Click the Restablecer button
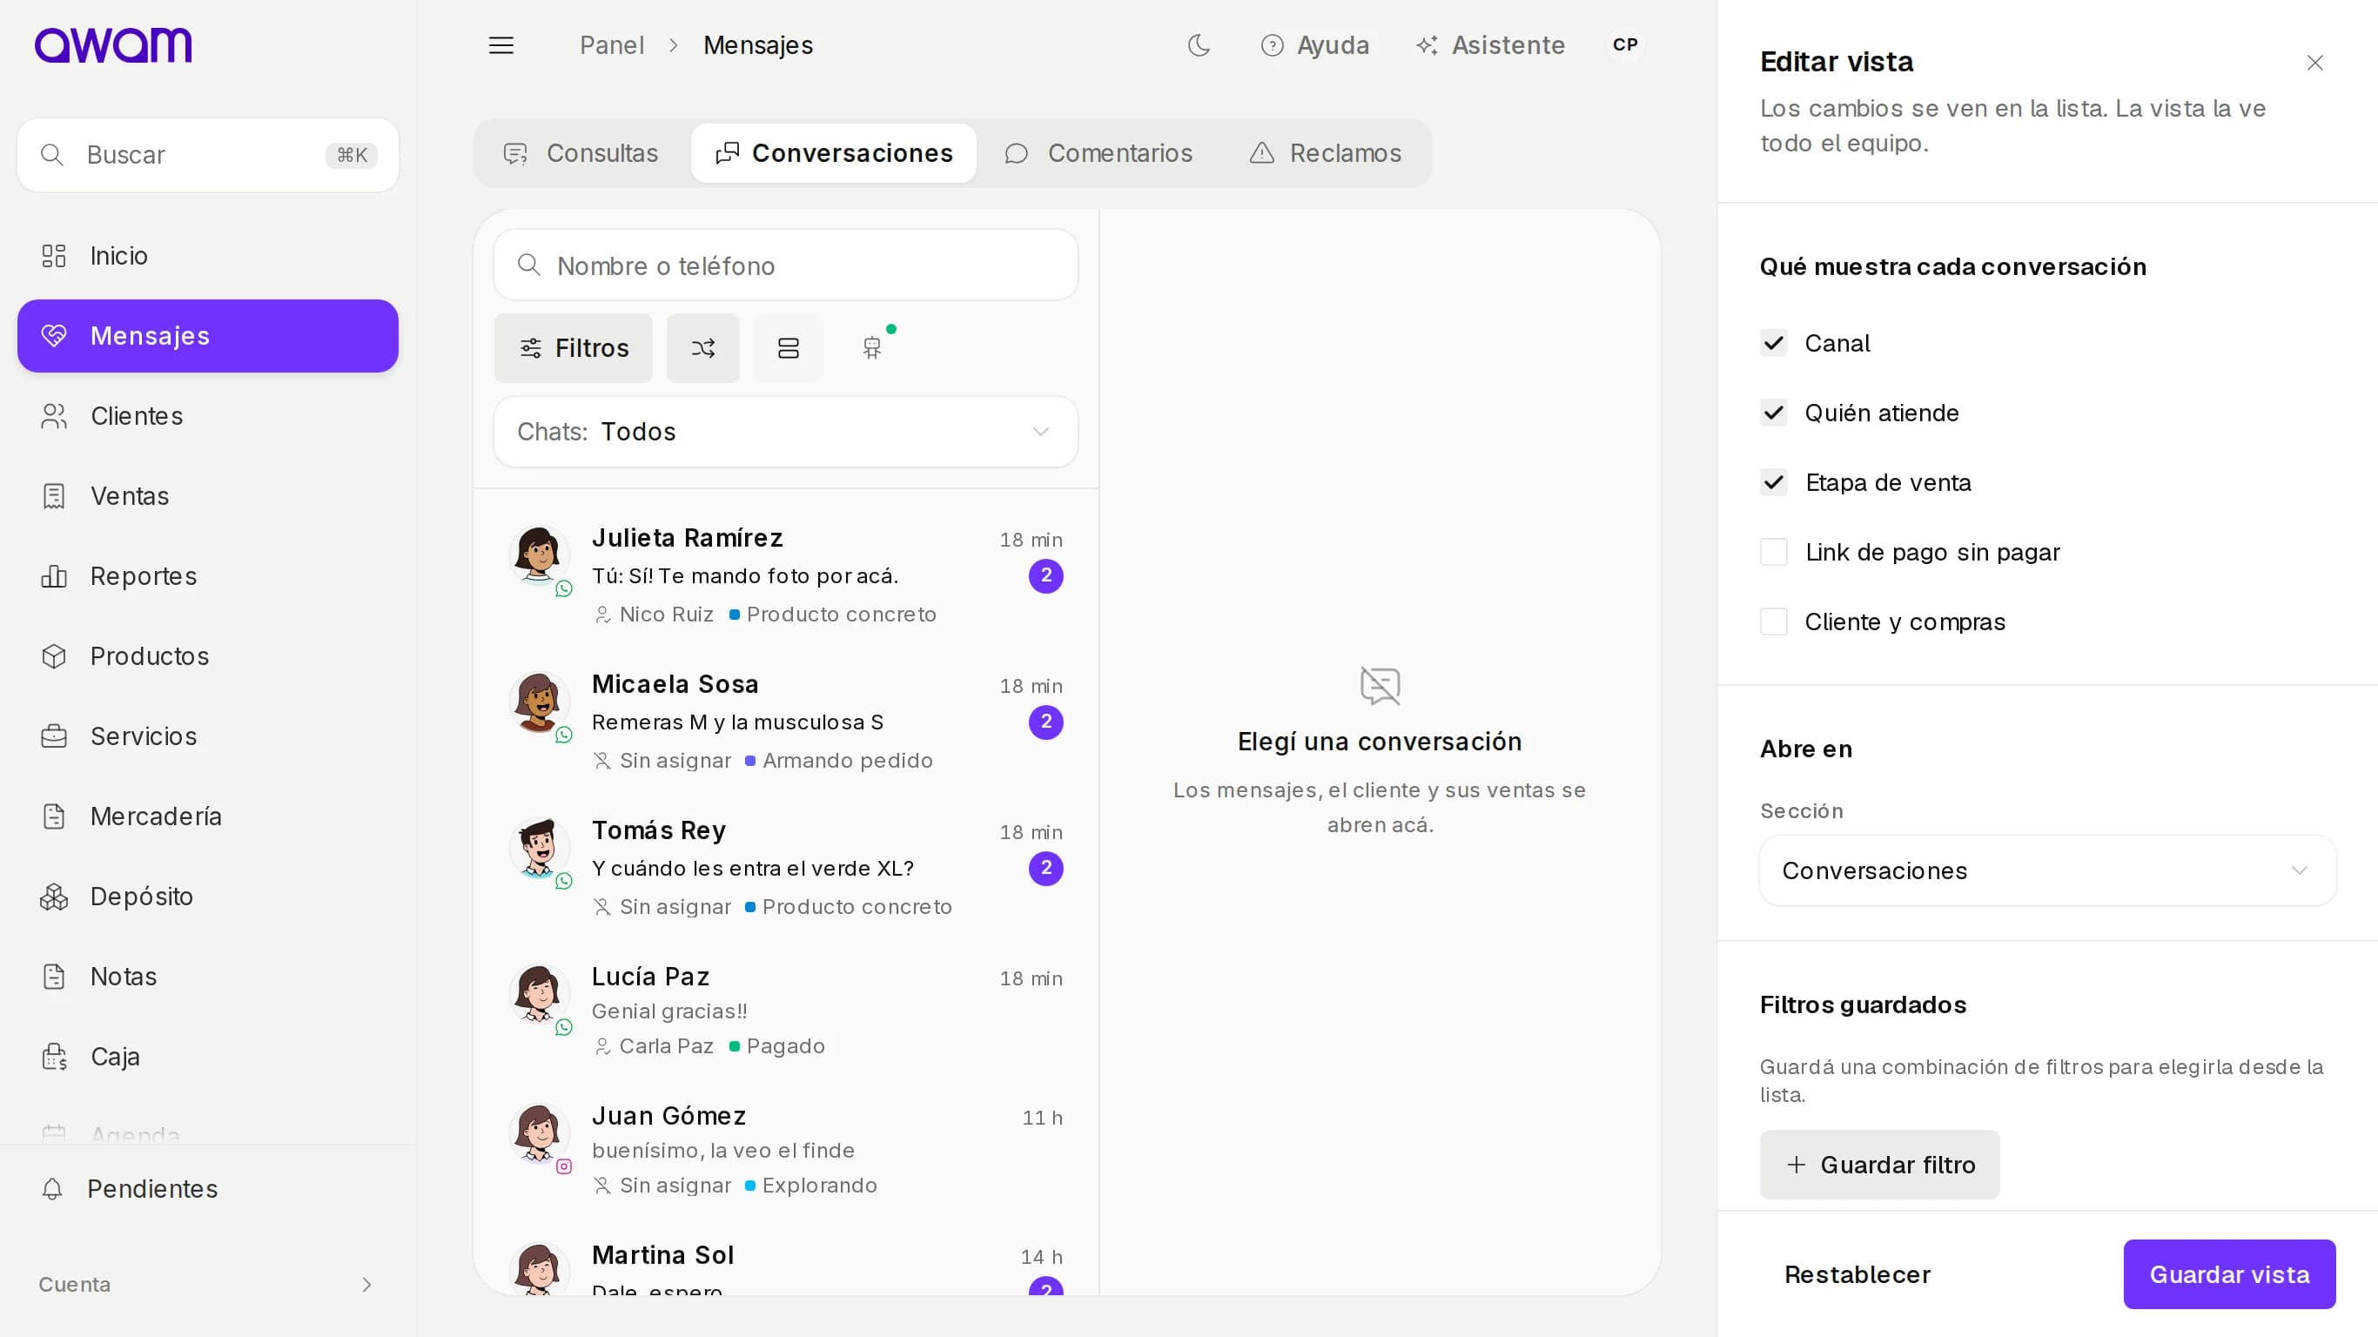 [x=1857, y=1274]
